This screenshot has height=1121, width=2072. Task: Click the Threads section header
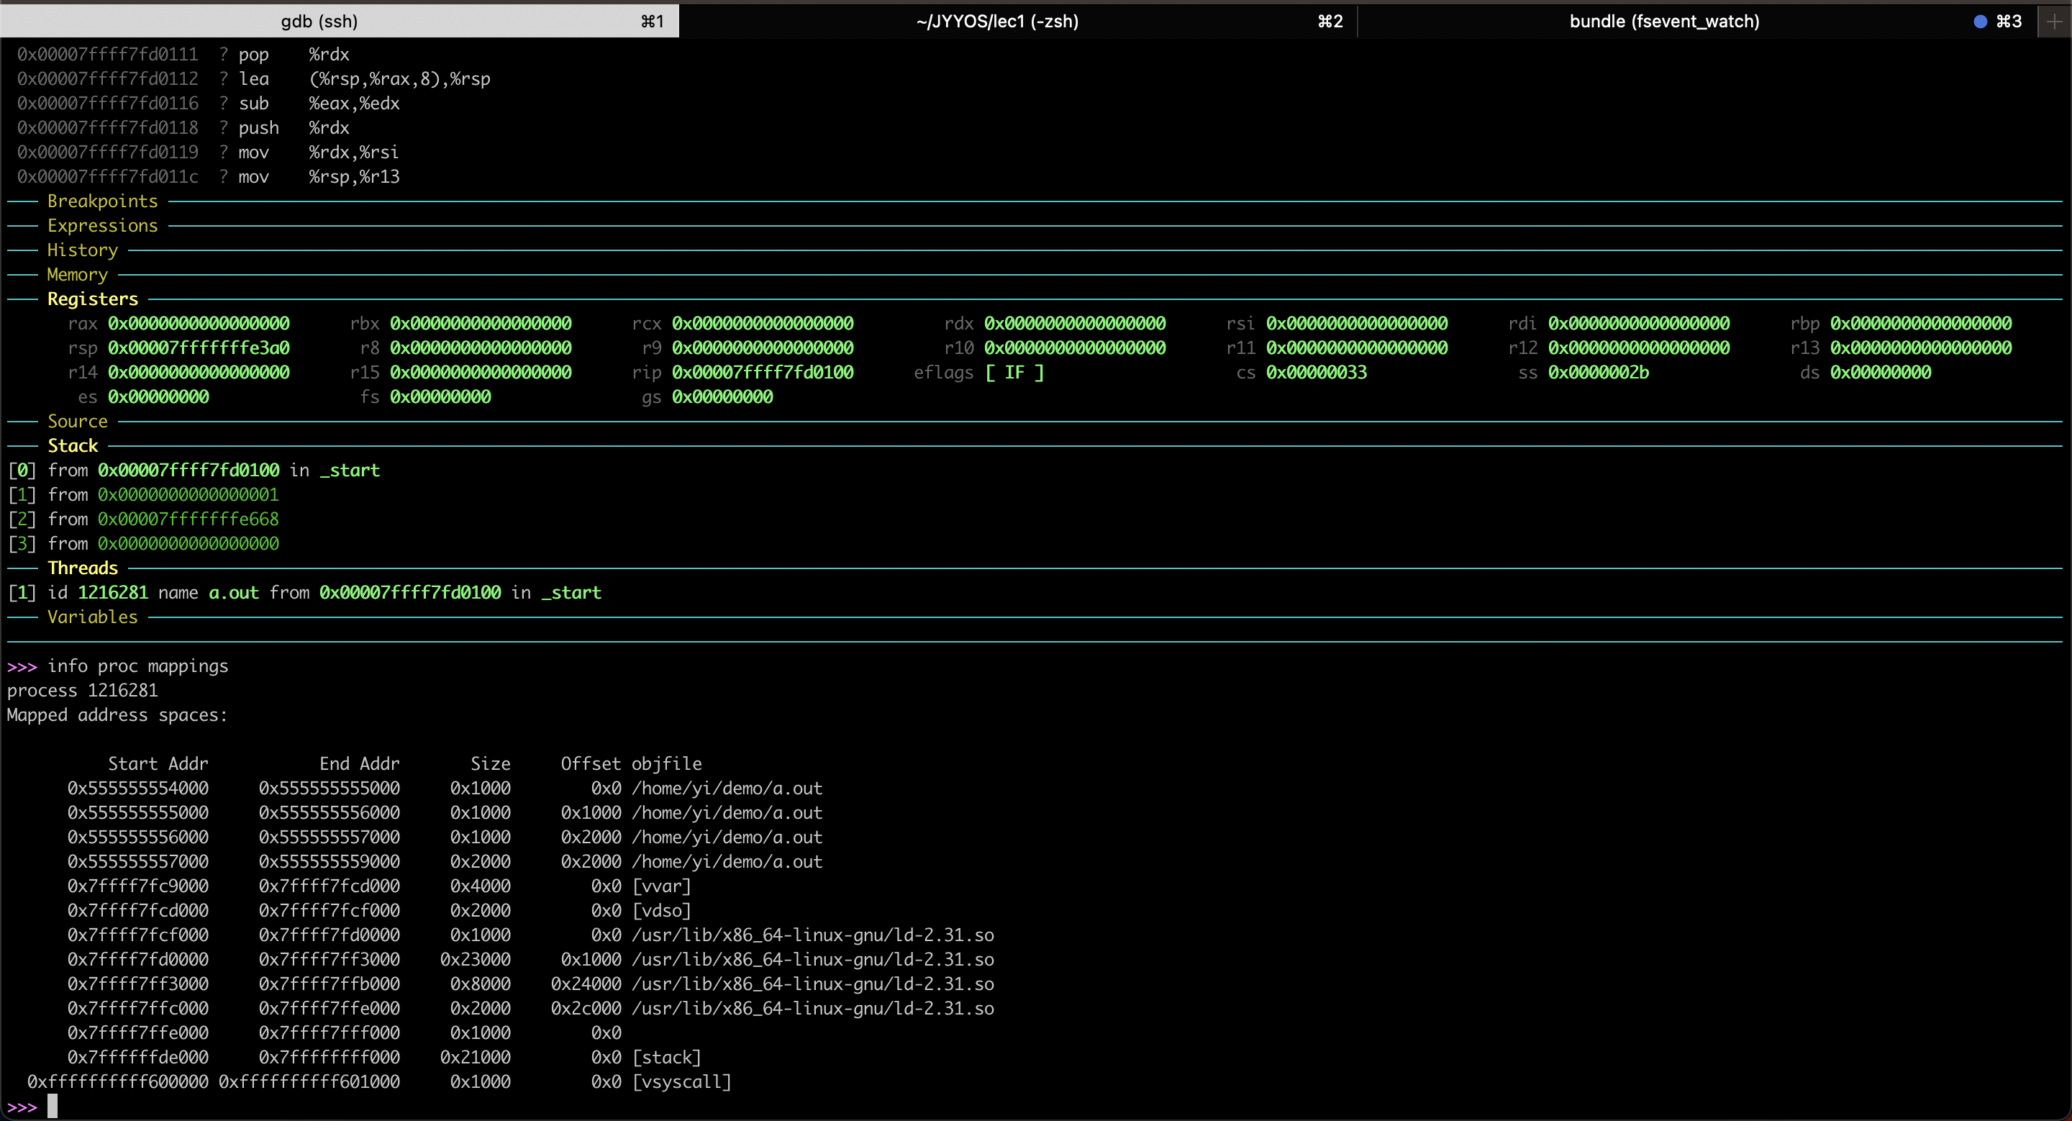click(x=82, y=568)
